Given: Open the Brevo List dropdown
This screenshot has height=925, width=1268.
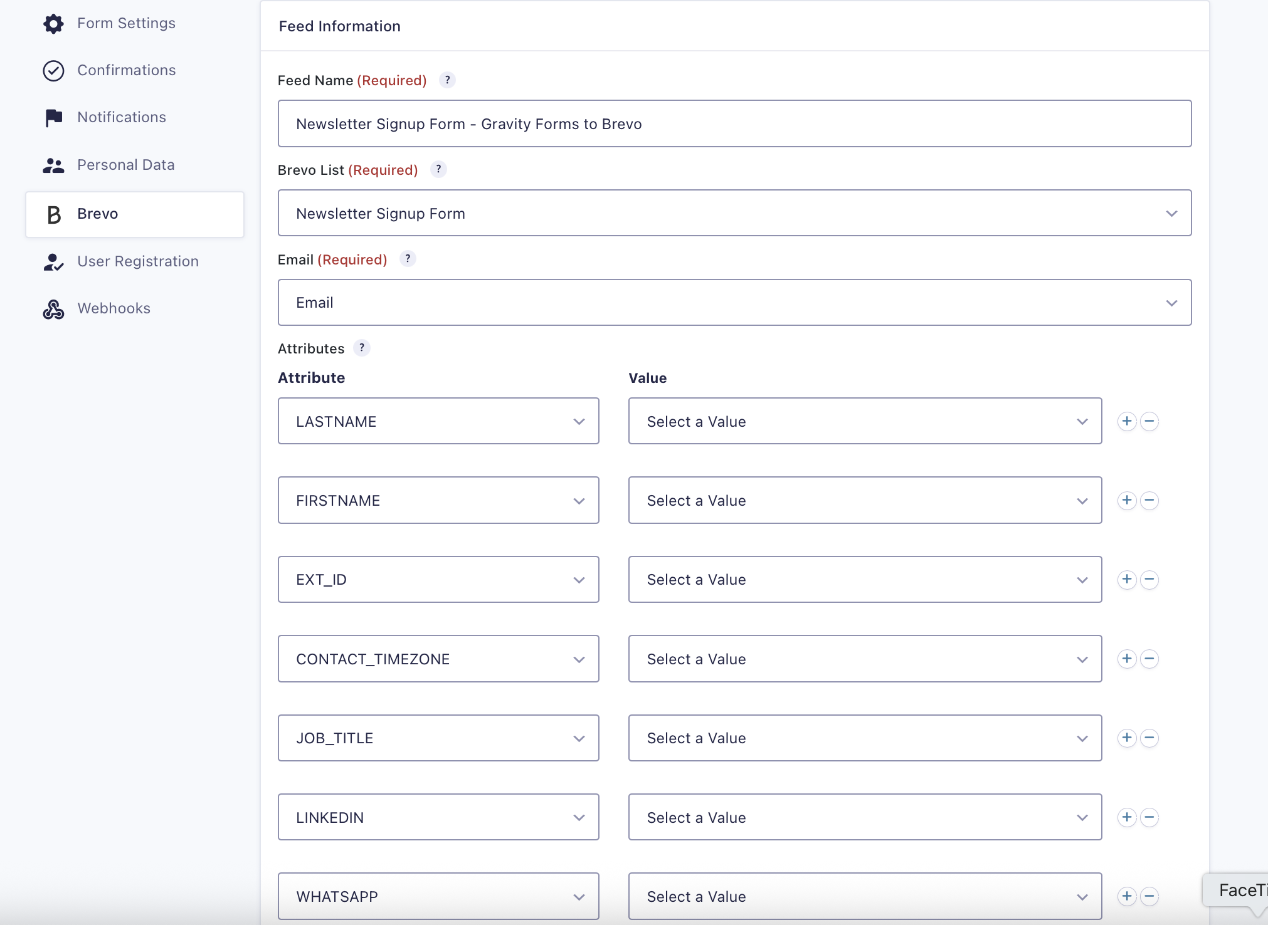Looking at the screenshot, I should 734,213.
